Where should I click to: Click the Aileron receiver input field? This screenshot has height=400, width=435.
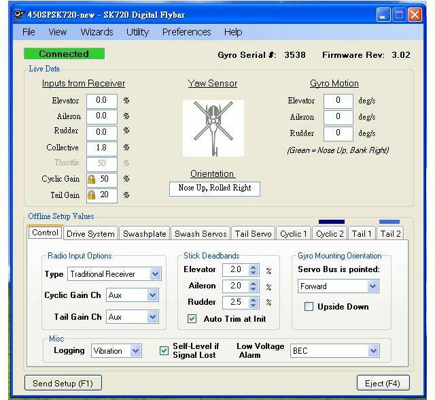tap(101, 116)
